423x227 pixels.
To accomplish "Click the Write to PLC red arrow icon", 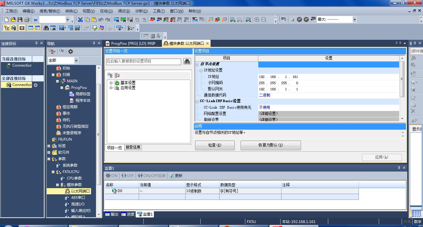I will [x=152, y=19].
